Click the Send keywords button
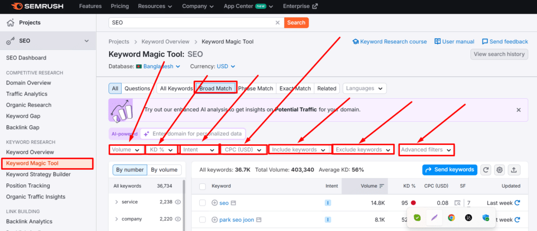 449,169
